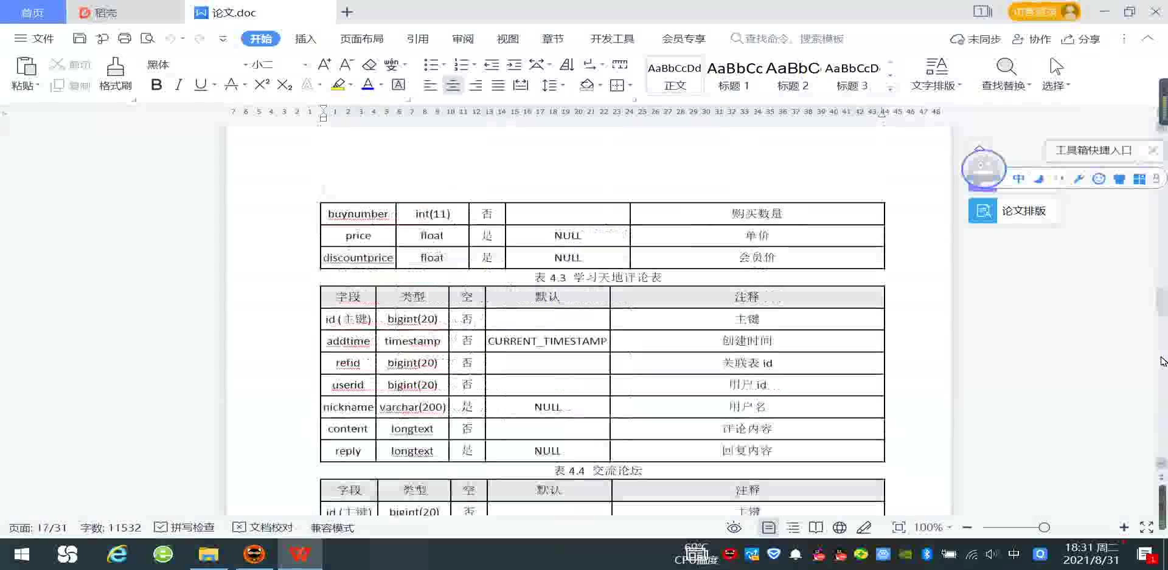This screenshot has height=570, width=1168.
Task: Click the clear formatting eraser icon
Action: click(x=369, y=64)
